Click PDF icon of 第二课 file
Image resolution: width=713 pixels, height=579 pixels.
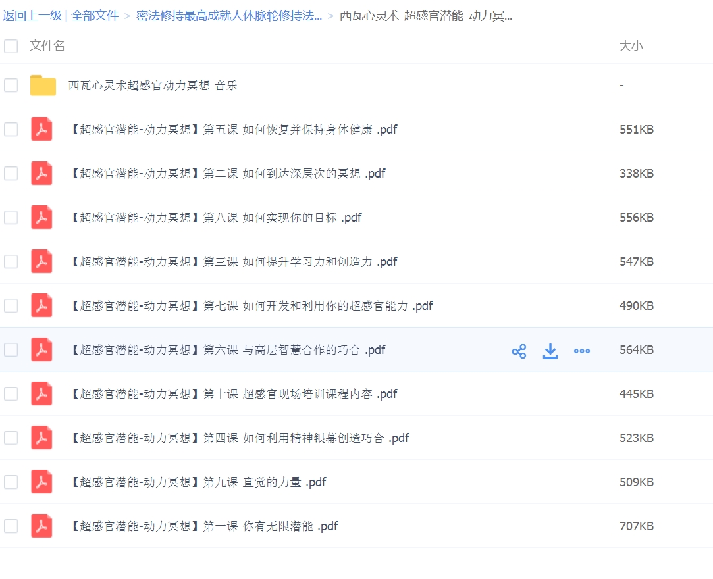pyautogui.click(x=42, y=174)
